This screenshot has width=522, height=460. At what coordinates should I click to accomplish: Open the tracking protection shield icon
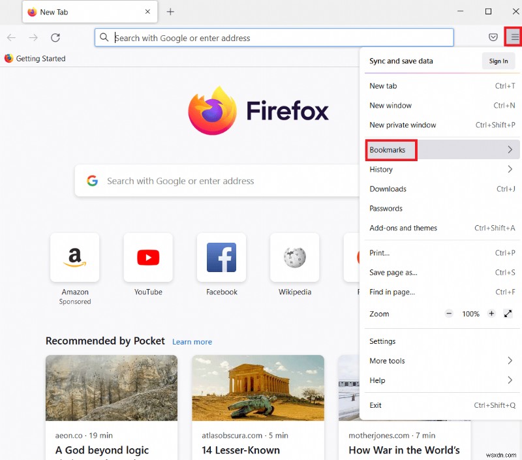click(493, 37)
